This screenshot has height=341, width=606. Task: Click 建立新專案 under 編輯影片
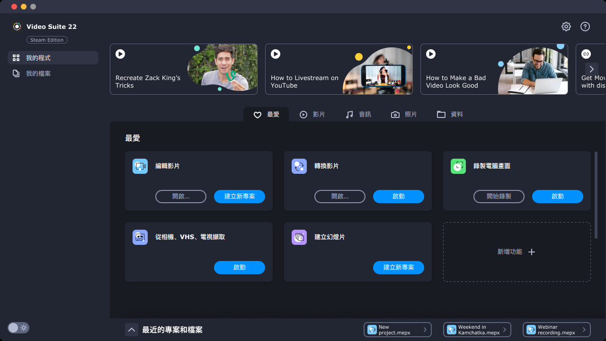pos(240,197)
